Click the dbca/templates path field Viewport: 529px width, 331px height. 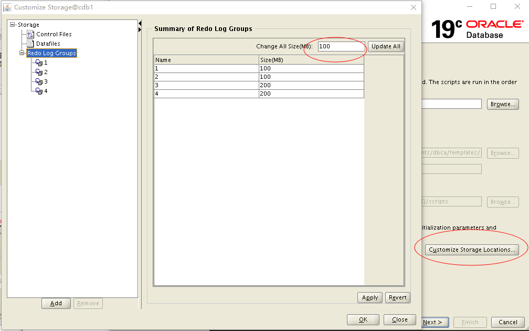(451, 153)
